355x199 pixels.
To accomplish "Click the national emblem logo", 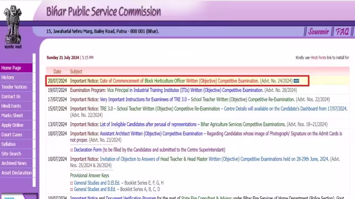I will point(13,27).
